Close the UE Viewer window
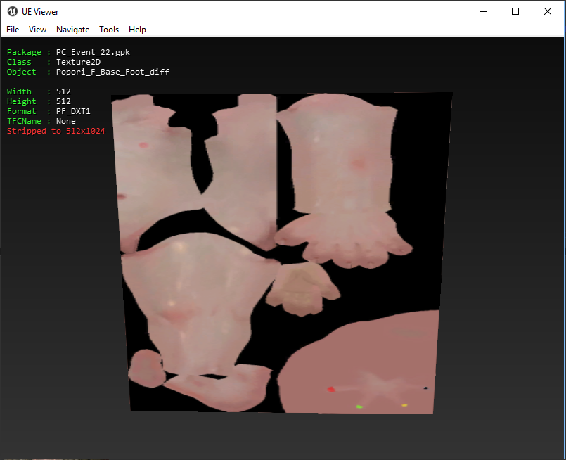Screen dimensions: 566x460 point(548,11)
